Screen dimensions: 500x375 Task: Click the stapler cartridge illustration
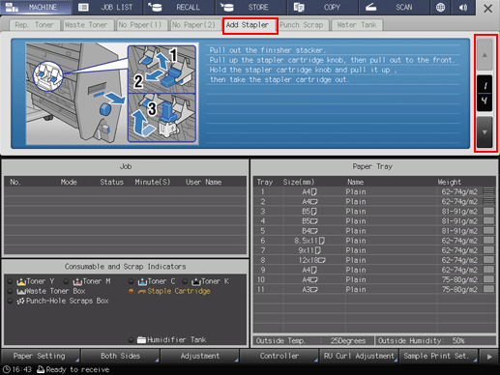coord(112,94)
